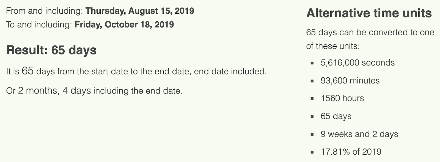
Task: Click the From and including label
Action: point(45,11)
